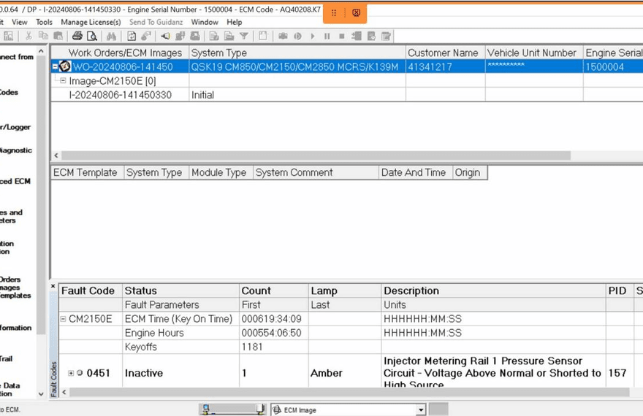Click the binoculars Find icon
Viewport: 643px width, 416px height.
[x=111, y=36]
